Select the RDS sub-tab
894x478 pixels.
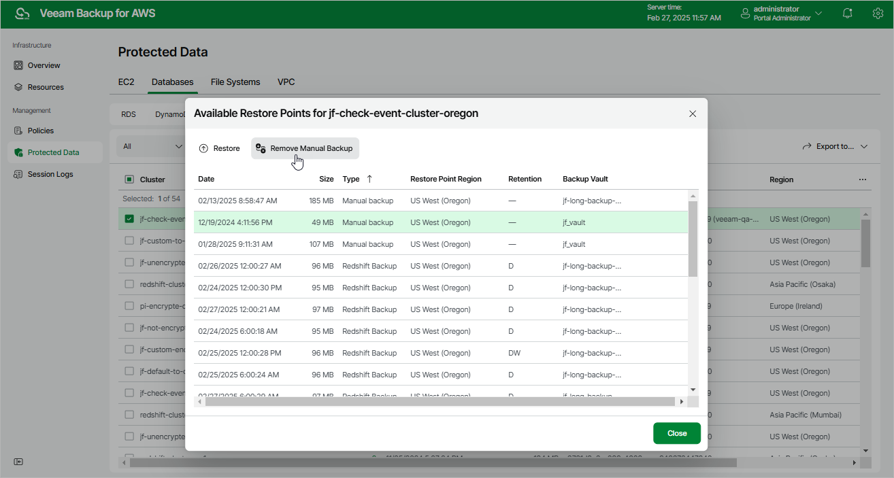point(129,114)
